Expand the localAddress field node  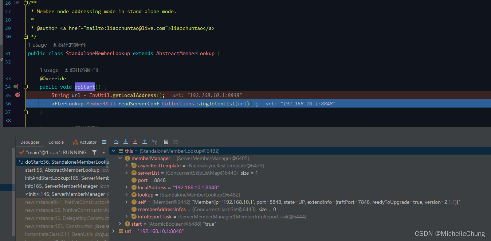tap(126, 187)
